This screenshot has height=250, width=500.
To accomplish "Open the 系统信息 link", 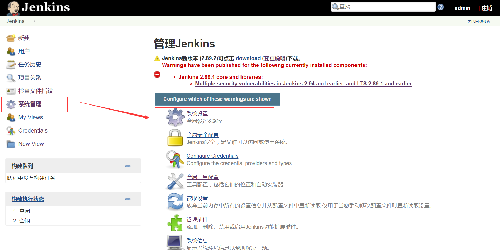I will click(x=197, y=240).
